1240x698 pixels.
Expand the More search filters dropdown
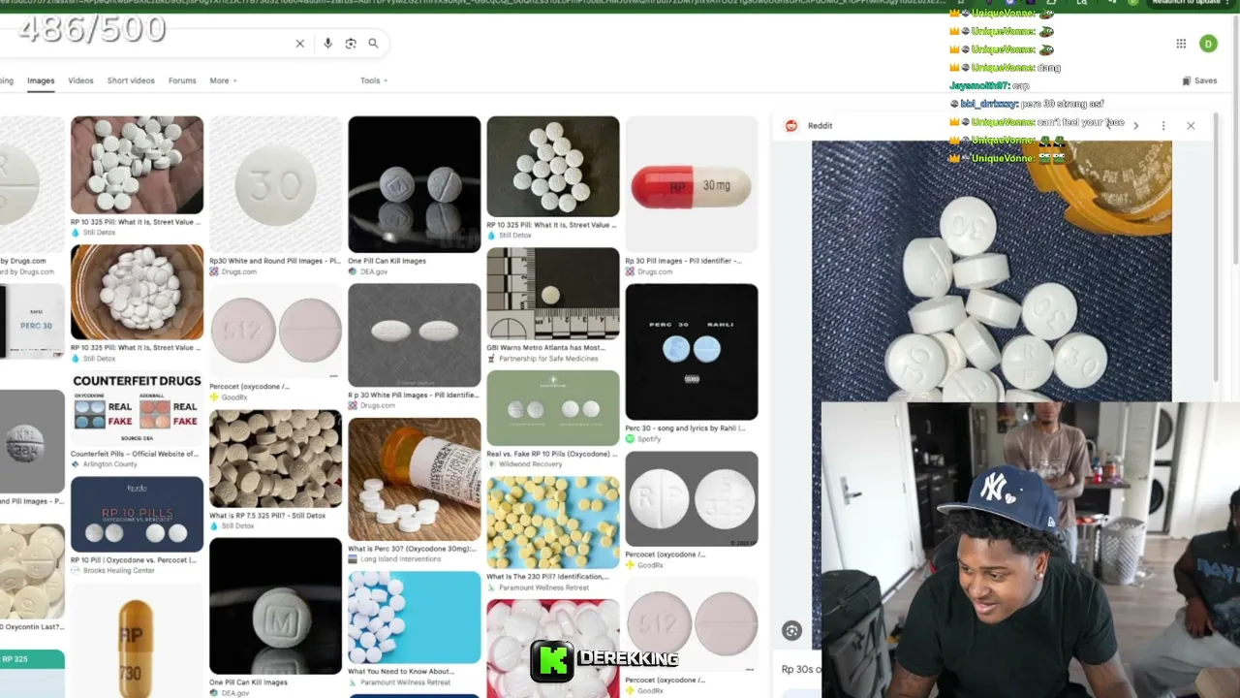[223, 80]
